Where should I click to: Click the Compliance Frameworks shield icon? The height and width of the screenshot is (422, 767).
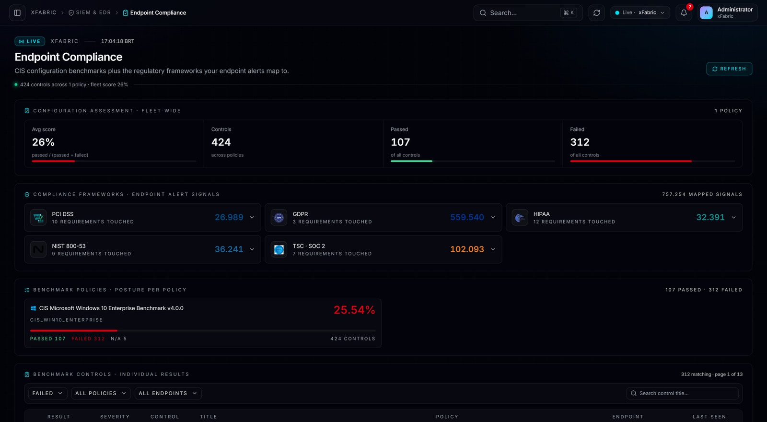click(27, 195)
